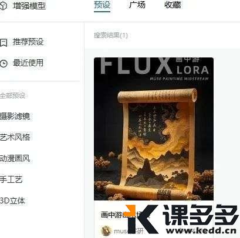
Task: Select the 动漫画风 category
Action: click(15, 158)
